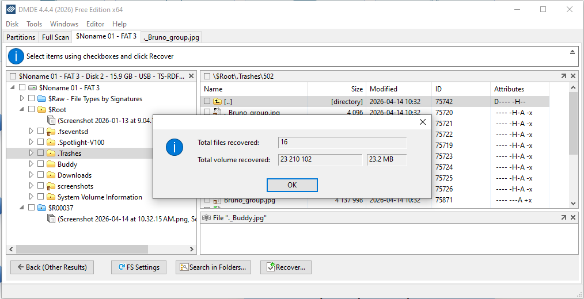Click the .Spotlight-V100 folder icon

[51, 142]
